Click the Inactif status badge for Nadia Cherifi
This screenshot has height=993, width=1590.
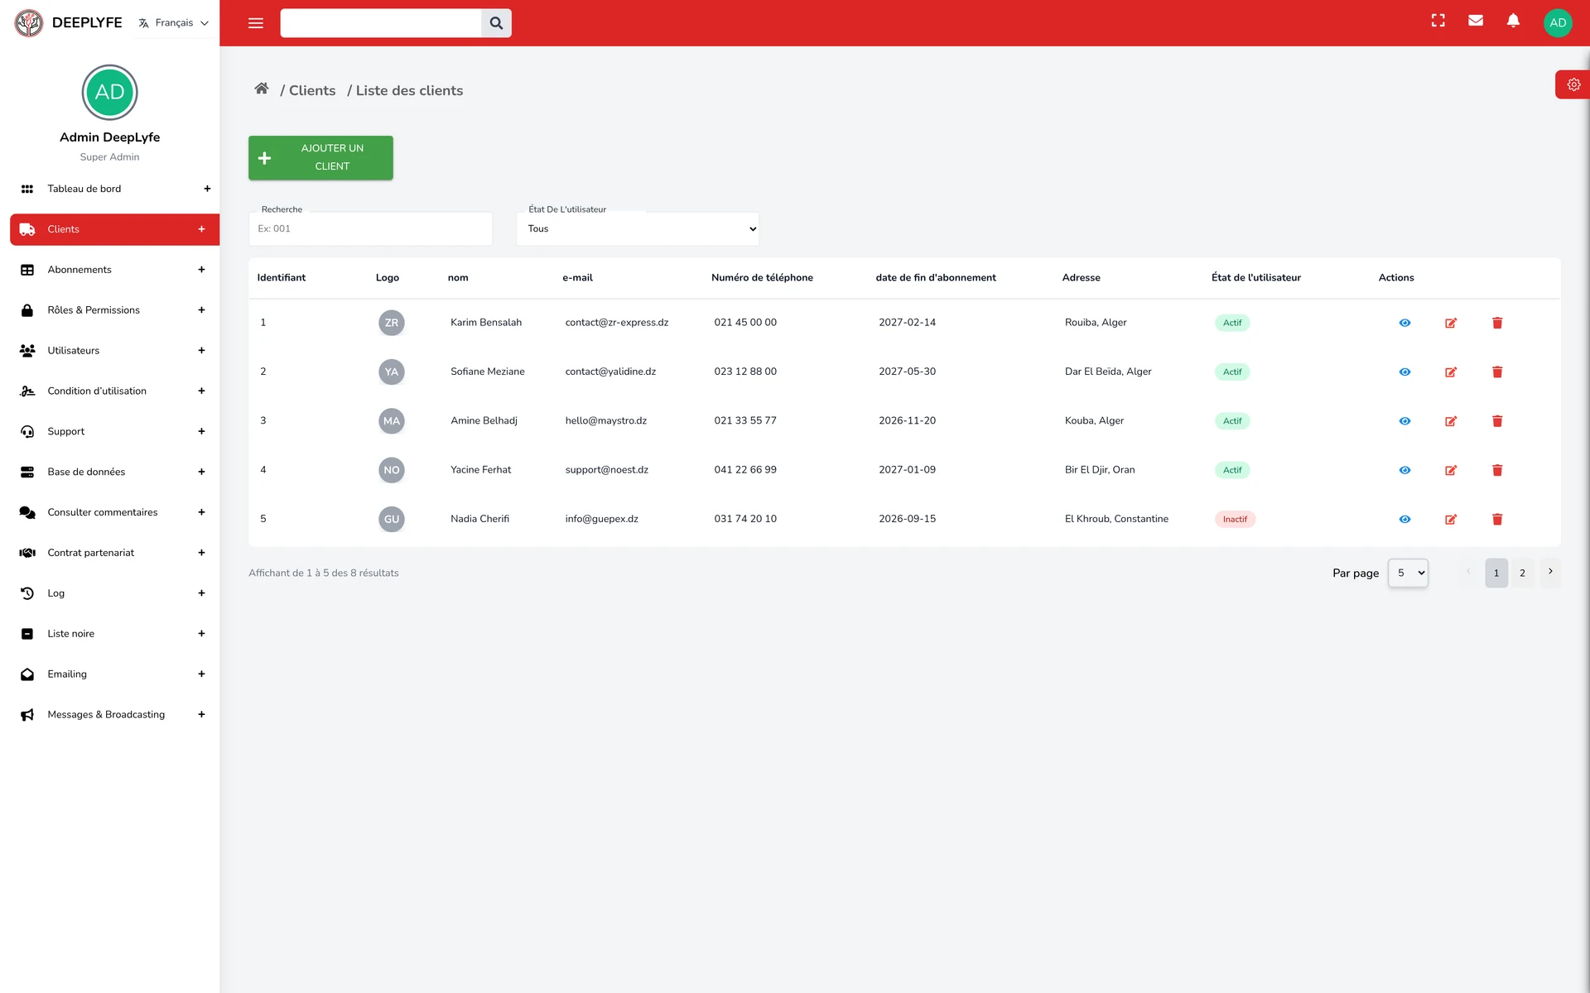1235,520
